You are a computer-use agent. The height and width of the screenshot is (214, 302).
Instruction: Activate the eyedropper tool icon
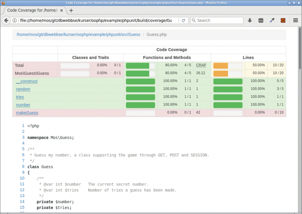[x=272, y=20]
